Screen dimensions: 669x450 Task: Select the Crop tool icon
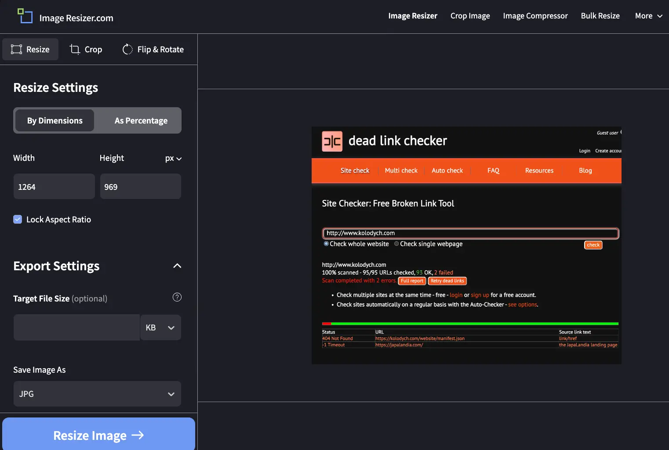74,49
